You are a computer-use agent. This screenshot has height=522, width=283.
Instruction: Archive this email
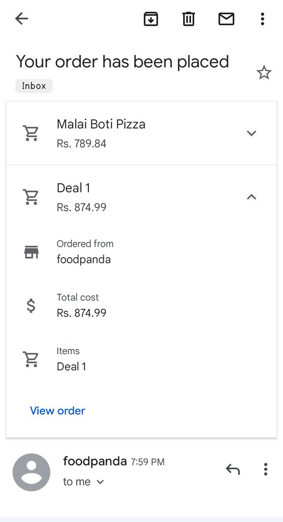pos(151,19)
